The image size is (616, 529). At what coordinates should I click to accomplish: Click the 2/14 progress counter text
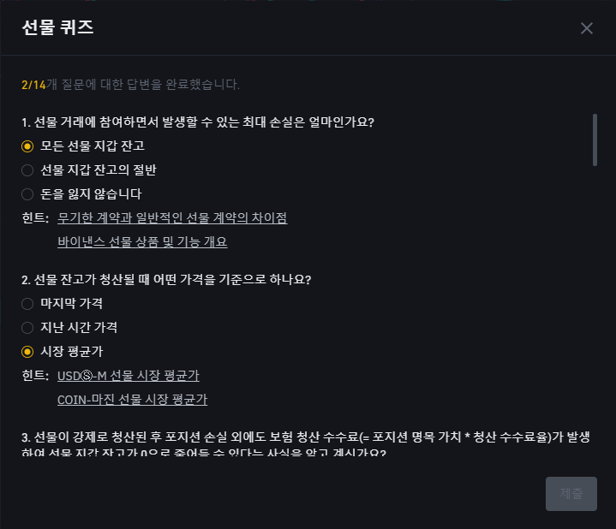(33, 85)
